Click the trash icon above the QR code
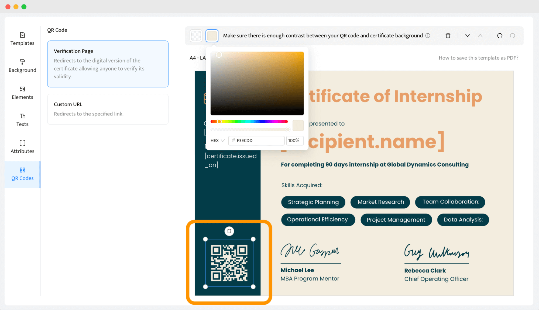This screenshot has height=310, width=539. click(x=229, y=231)
